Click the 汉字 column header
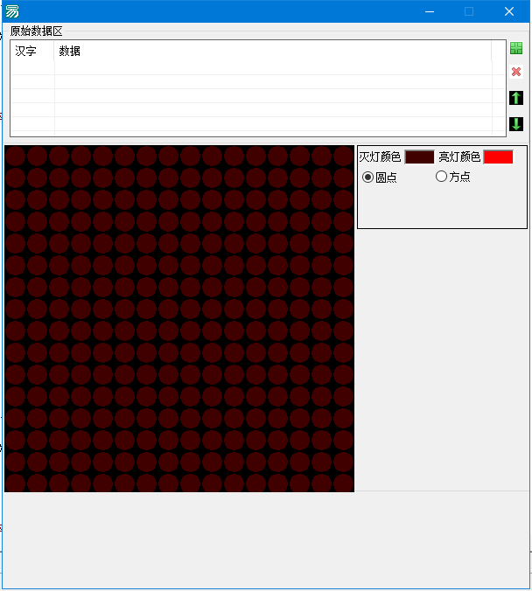This screenshot has width=532, height=591. pyautogui.click(x=32, y=51)
